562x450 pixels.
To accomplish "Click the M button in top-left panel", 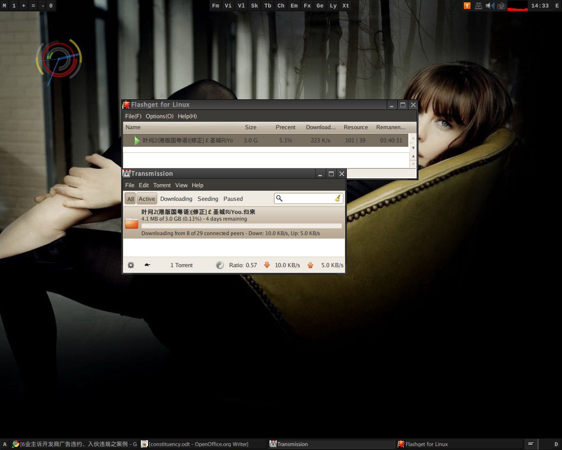I will 4,6.
